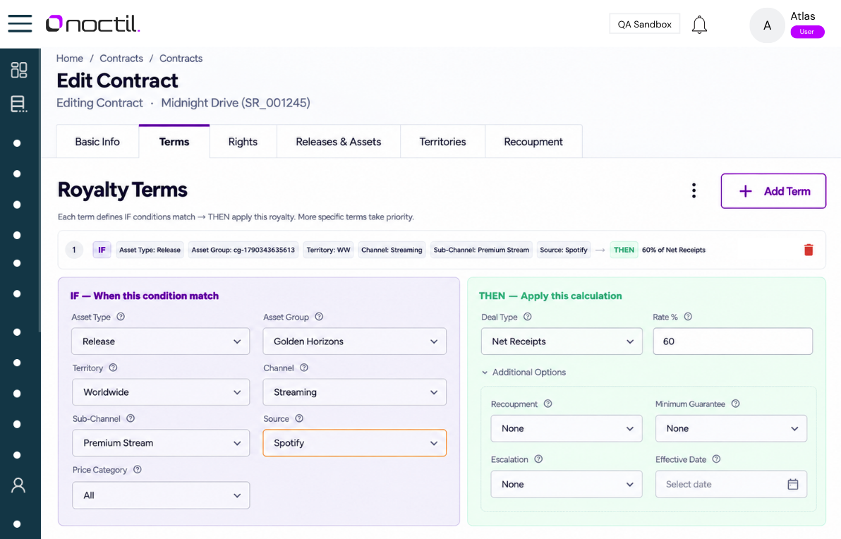This screenshot has height=539, width=841.
Task: Click the Minimum Guarantee help icon
Action: [735, 404]
